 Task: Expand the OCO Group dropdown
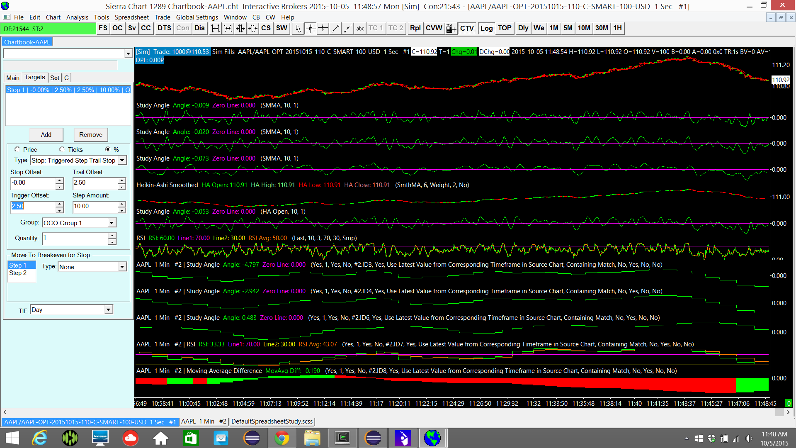(x=112, y=223)
